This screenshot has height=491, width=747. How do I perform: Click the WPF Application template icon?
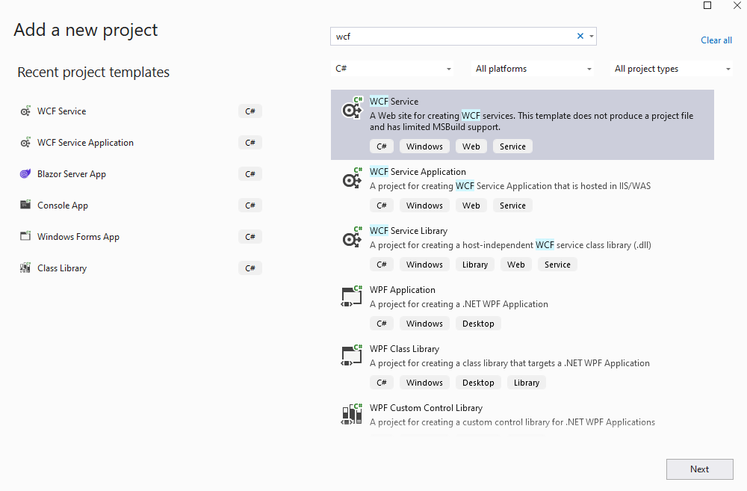click(x=352, y=296)
